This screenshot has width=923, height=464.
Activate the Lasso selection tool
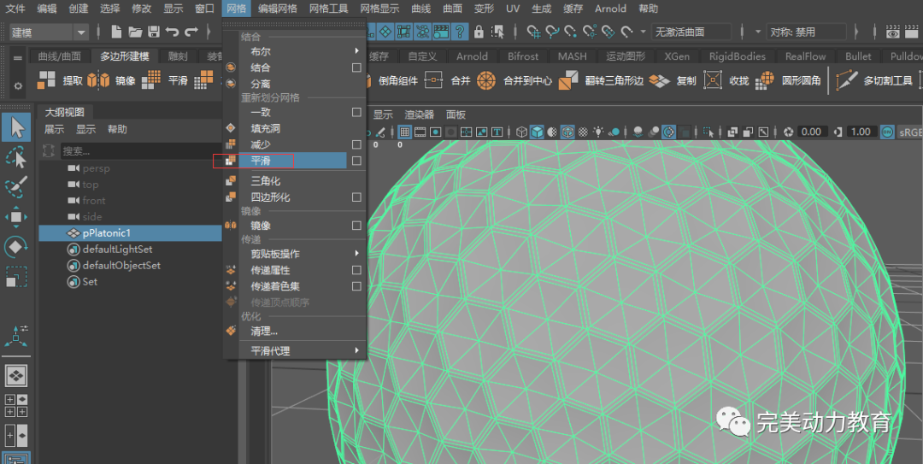pyautogui.click(x=16, y=157)
